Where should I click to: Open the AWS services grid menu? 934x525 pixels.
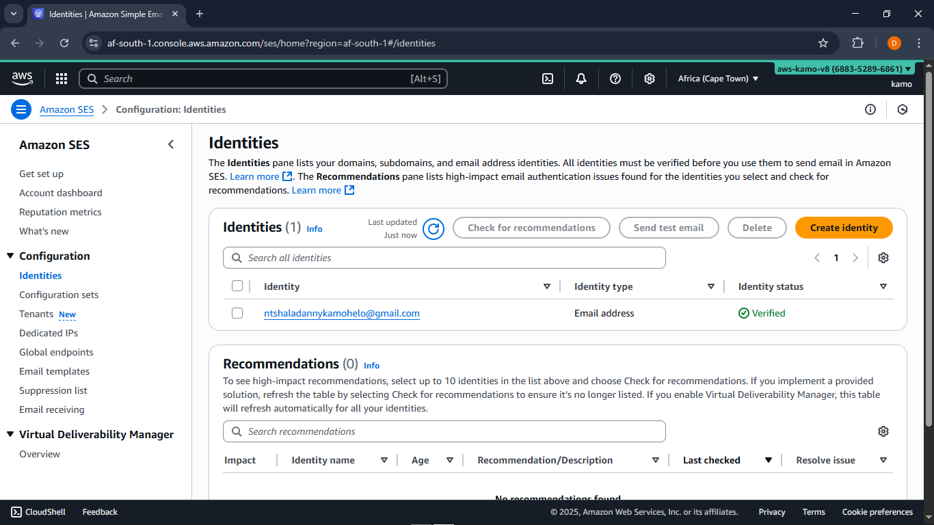62,79
